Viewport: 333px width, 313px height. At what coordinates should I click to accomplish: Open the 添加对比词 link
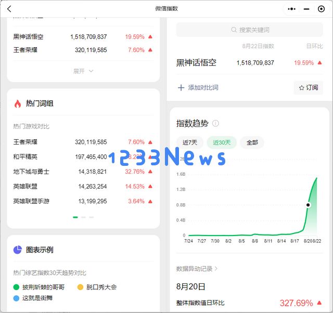(203, 88)
